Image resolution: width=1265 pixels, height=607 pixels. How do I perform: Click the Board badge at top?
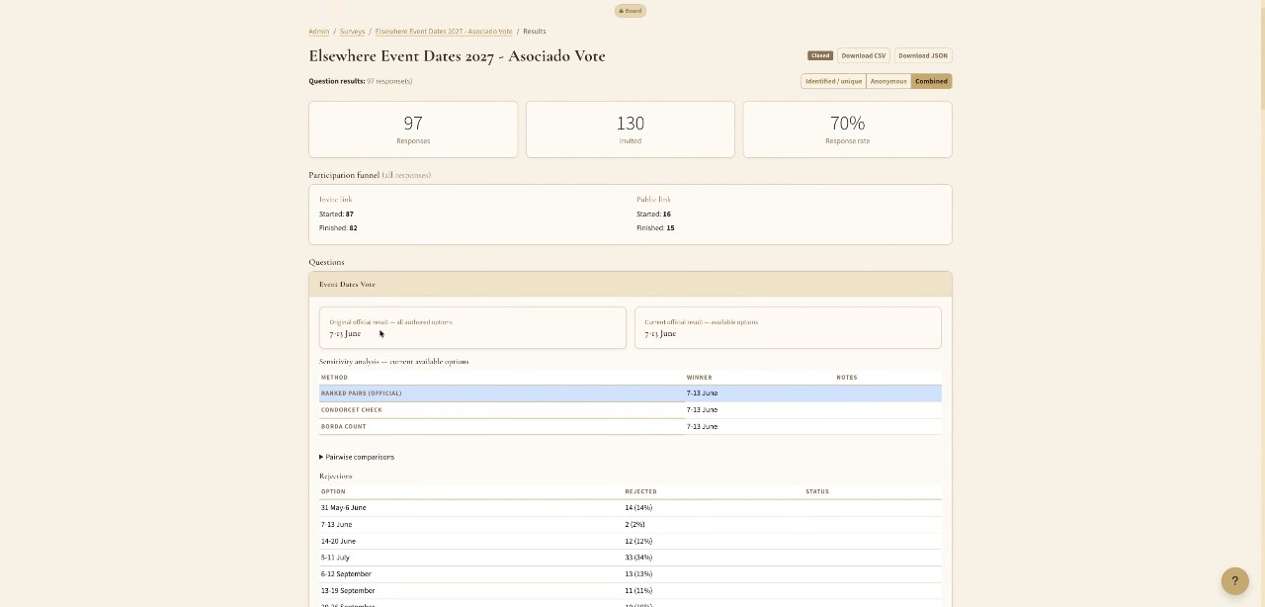point(631,11)
